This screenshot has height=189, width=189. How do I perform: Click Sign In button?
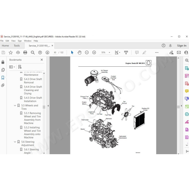[x=182, y=46]
